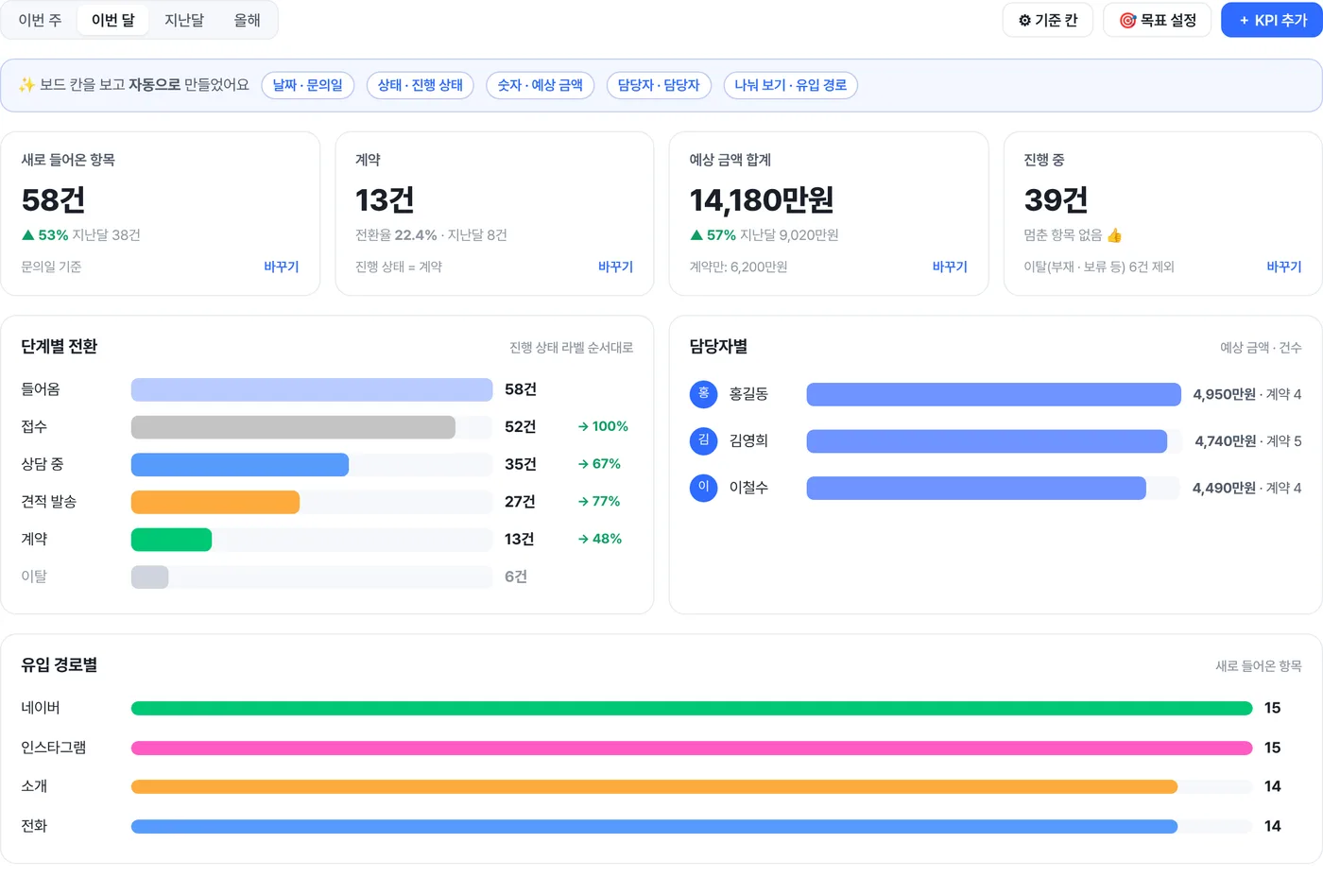The image size is (1323, 878).
Task: Click 바꾸기 on the 새로 들어온 항목 card
Action: [282, 267]
